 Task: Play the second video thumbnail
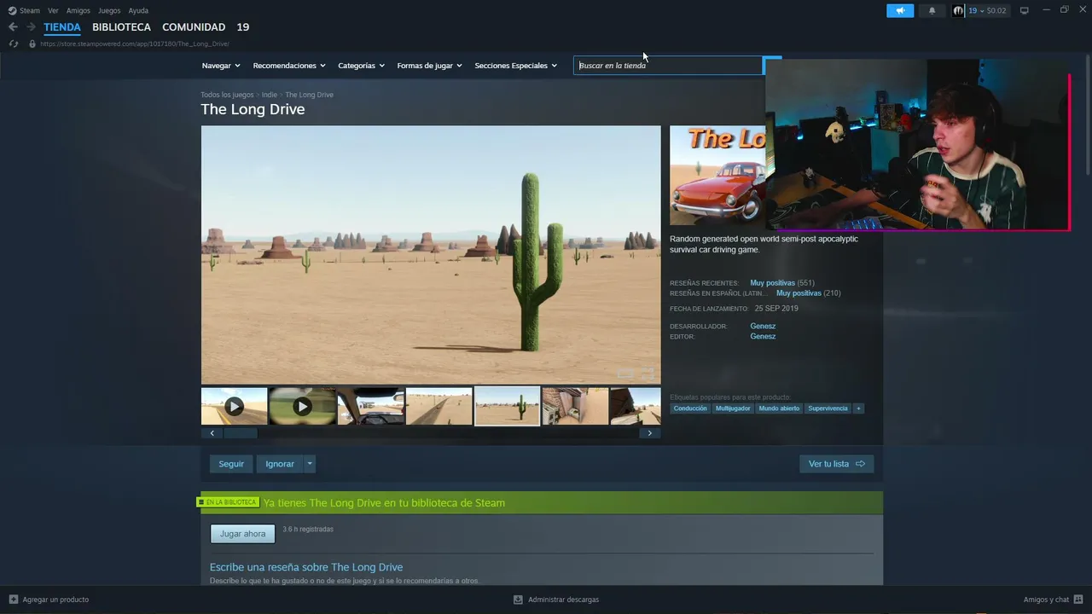pyautogui.click(x=302, y=407)
